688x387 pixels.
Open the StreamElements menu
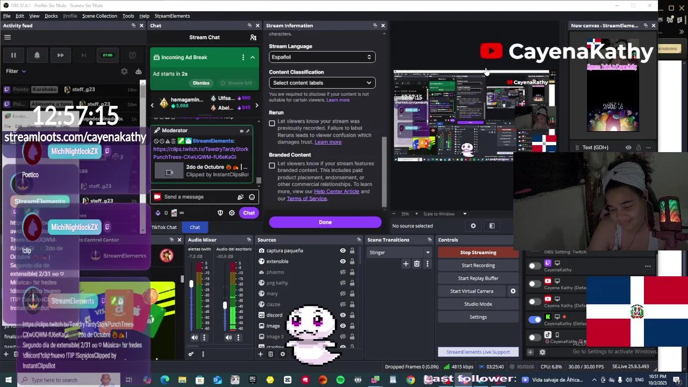(172, 16)
